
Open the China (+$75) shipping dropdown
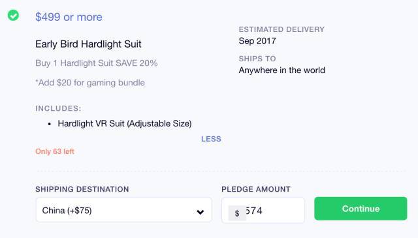123,210
